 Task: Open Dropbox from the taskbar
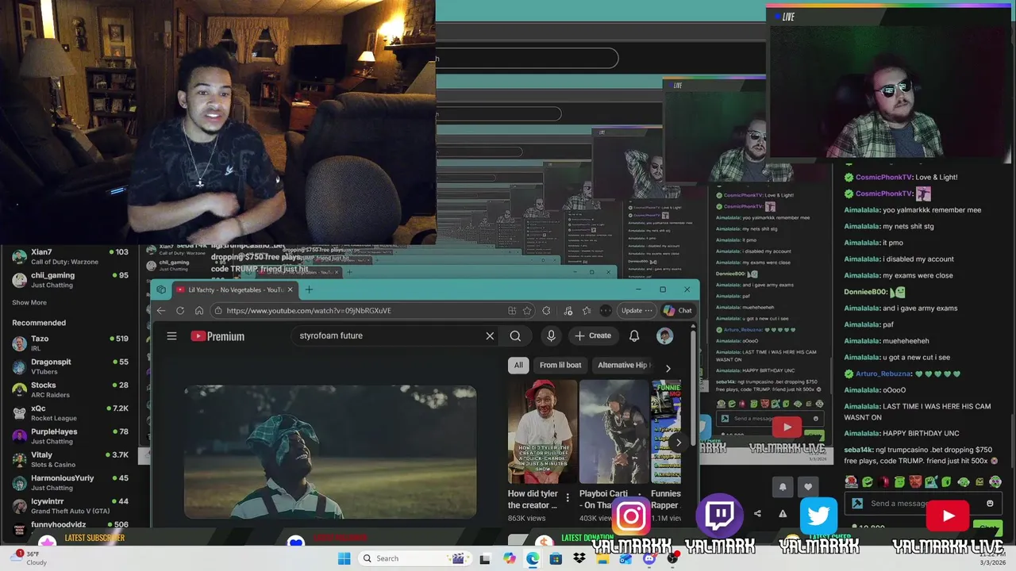pyautogui.click(x=579, y=558)
